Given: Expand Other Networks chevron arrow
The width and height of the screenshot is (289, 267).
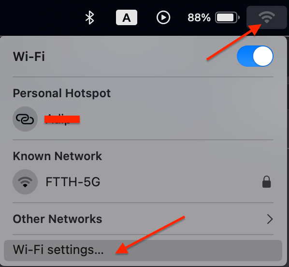Looking at the screenshot, I should (270, 219).
